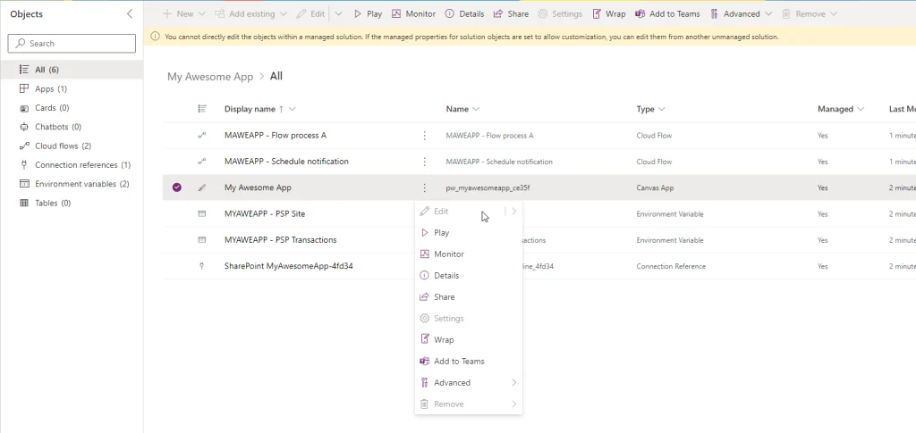Image resolution: width=916 pixels, height=433 pixels.
Task: Click the more options dots on My Awesome App row
Action: (425, 187)
